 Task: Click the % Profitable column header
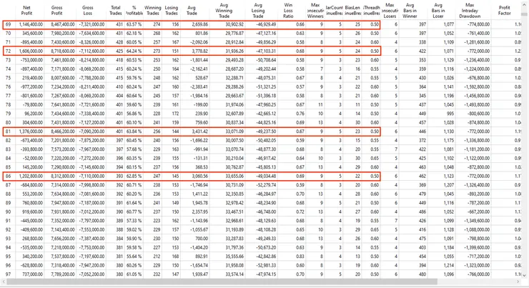coord(134,11)
